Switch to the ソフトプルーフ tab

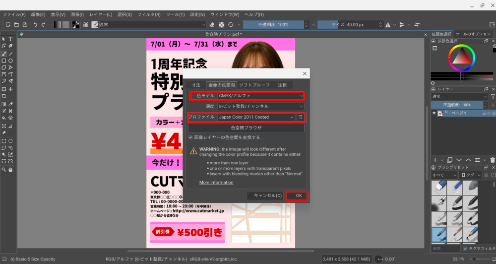coord(254,85)
